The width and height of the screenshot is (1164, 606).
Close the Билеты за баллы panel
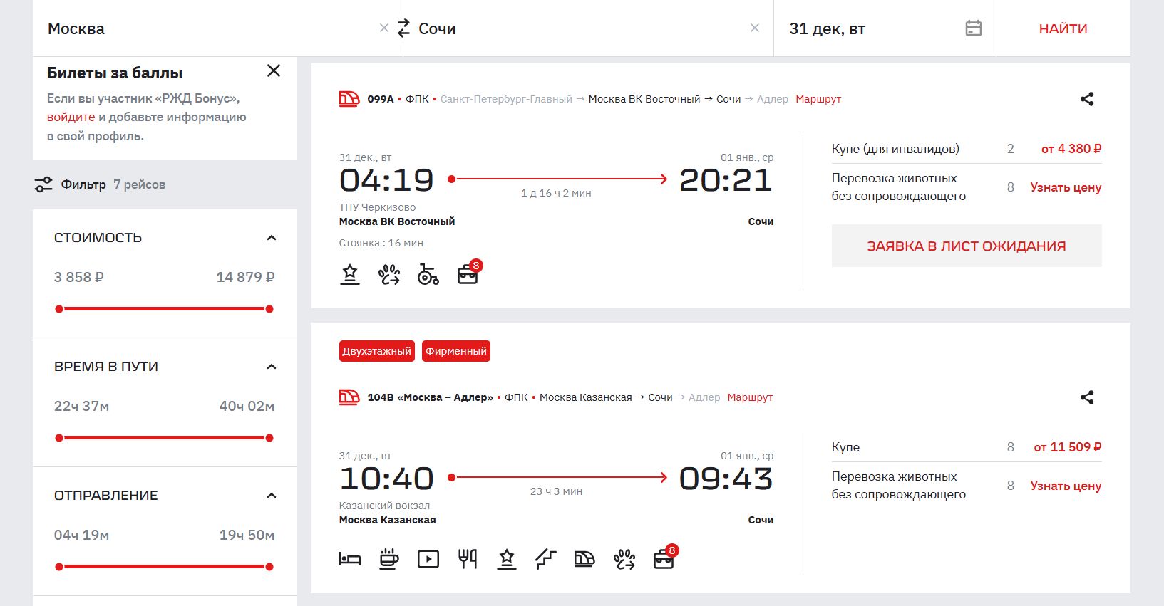(273, 71)
